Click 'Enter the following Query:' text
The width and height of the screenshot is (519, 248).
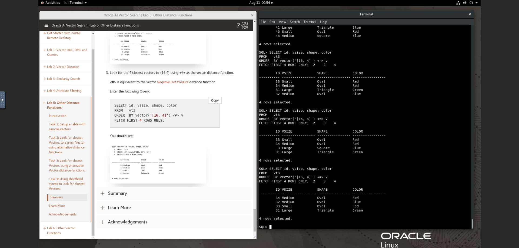[x=130, y=91]
